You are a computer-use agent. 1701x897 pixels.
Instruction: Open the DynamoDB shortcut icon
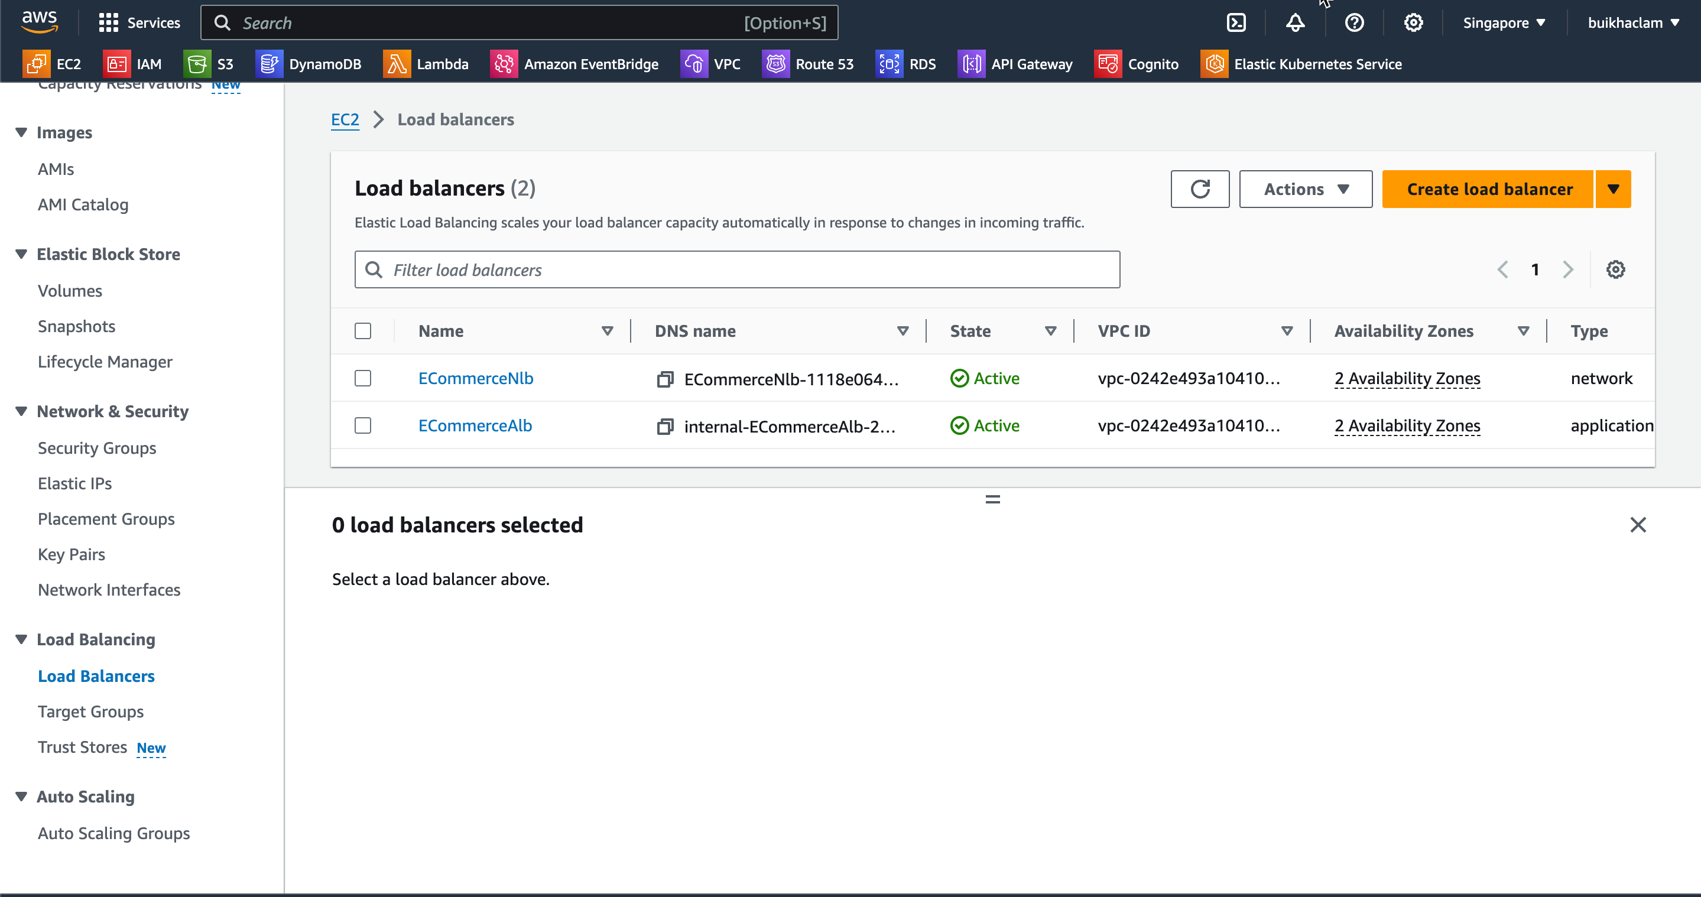pyautogui.click(x=269, y=64)
